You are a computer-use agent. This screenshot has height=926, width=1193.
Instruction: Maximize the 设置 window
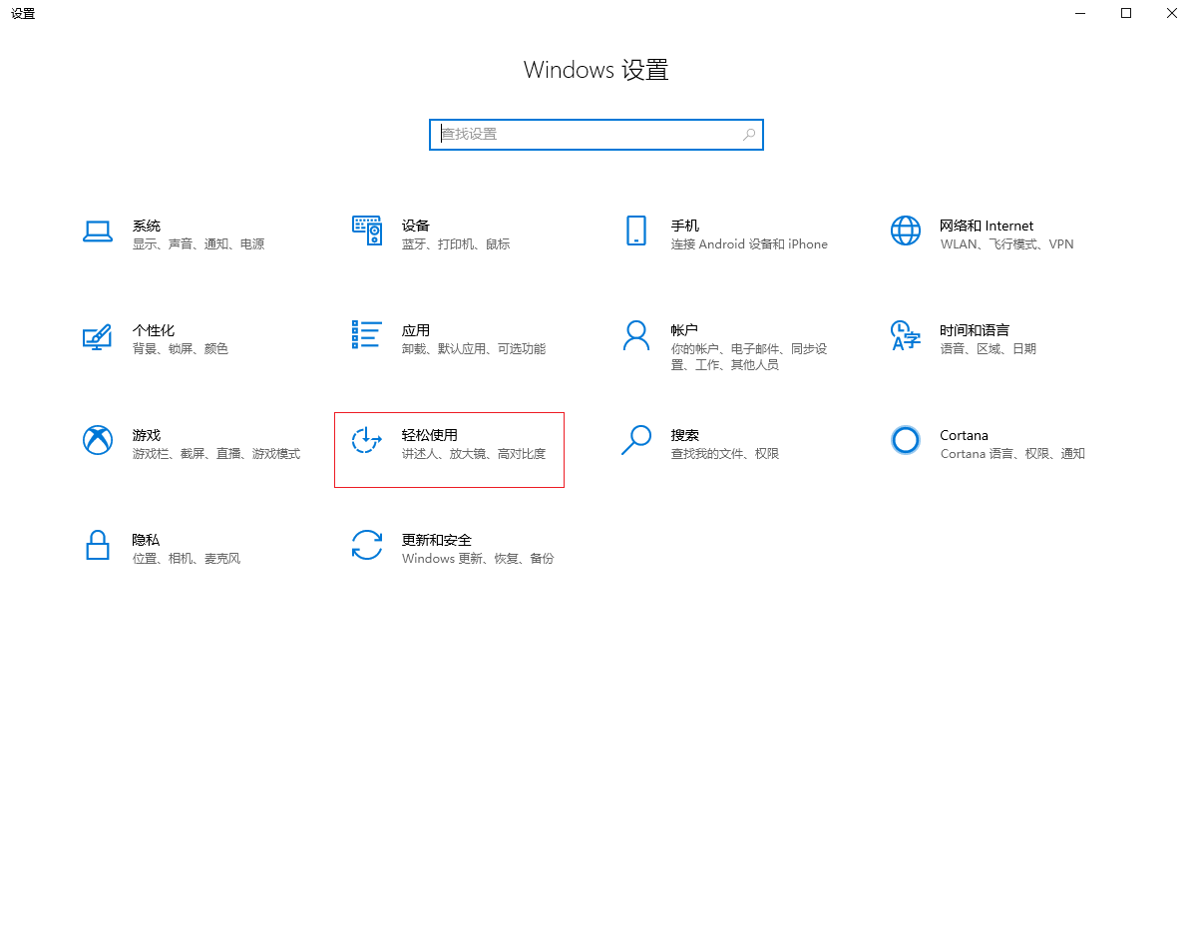pos(1126,13)
